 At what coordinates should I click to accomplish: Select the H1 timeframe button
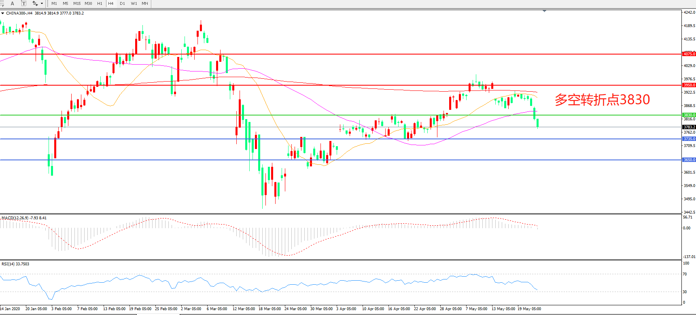point(100,4)
